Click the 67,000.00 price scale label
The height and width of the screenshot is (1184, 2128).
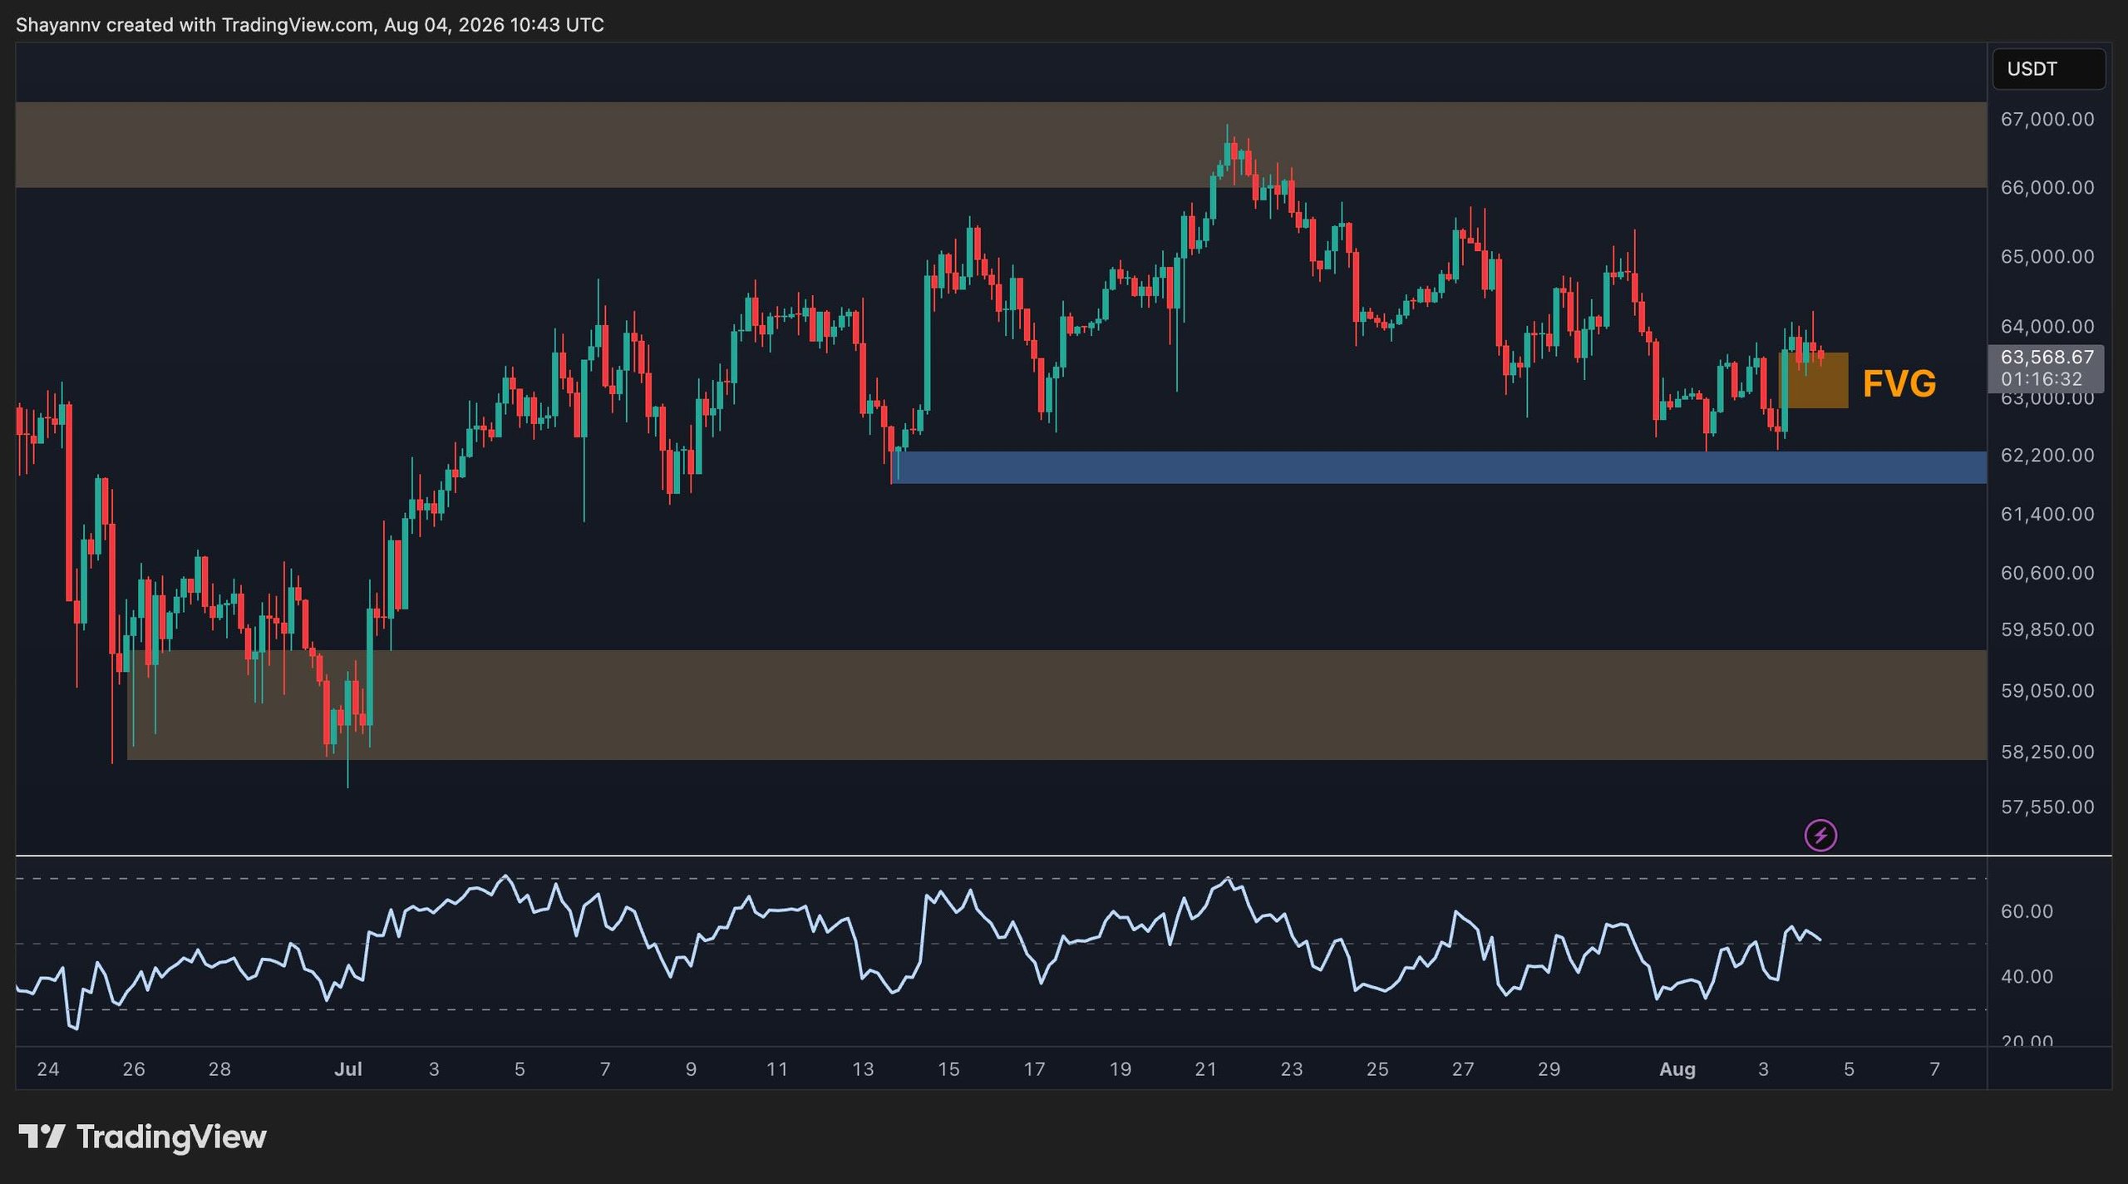[x=2047, y=119]
